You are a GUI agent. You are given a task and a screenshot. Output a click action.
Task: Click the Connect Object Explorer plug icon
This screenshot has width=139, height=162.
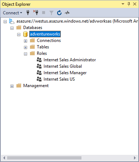pos(28,13)
